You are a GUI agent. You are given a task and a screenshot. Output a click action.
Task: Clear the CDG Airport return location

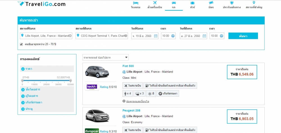(x=126, y=36)
